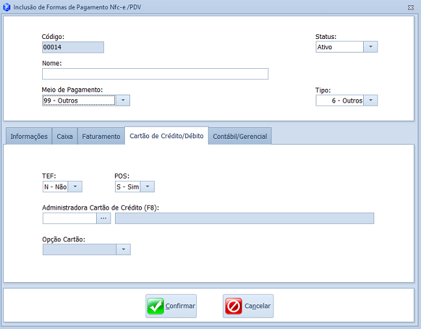Switch to the Informações tab
The height and width of the screenshot is (329, 421).
pos(29,136)
